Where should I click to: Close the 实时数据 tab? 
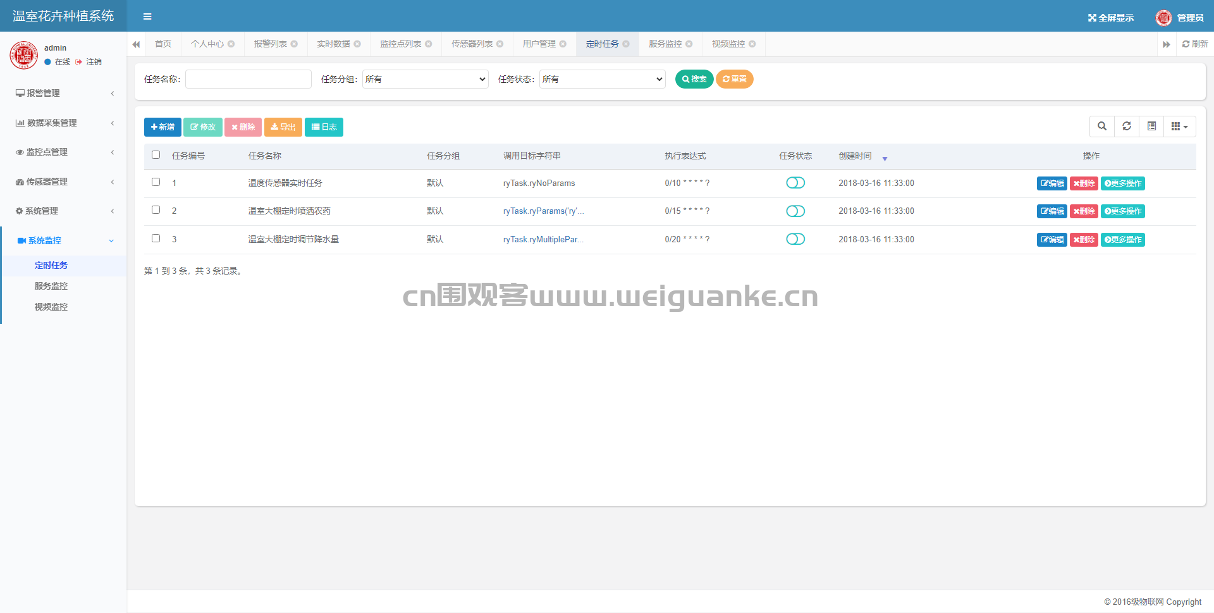(x=357, y=44)
